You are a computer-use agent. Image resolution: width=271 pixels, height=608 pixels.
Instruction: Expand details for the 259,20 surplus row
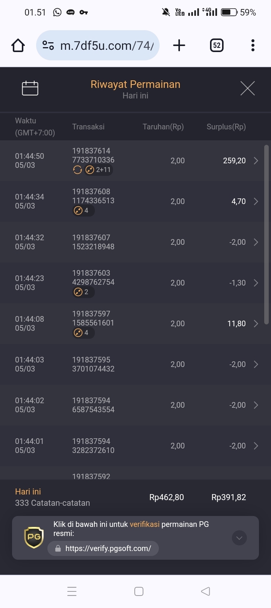pyautogui.click(x=256, y=161)
